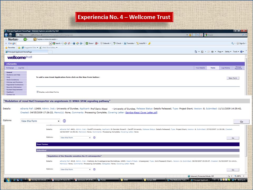
Task: Click the highlighter icon after AutoFill
Action: pos(149,43)
